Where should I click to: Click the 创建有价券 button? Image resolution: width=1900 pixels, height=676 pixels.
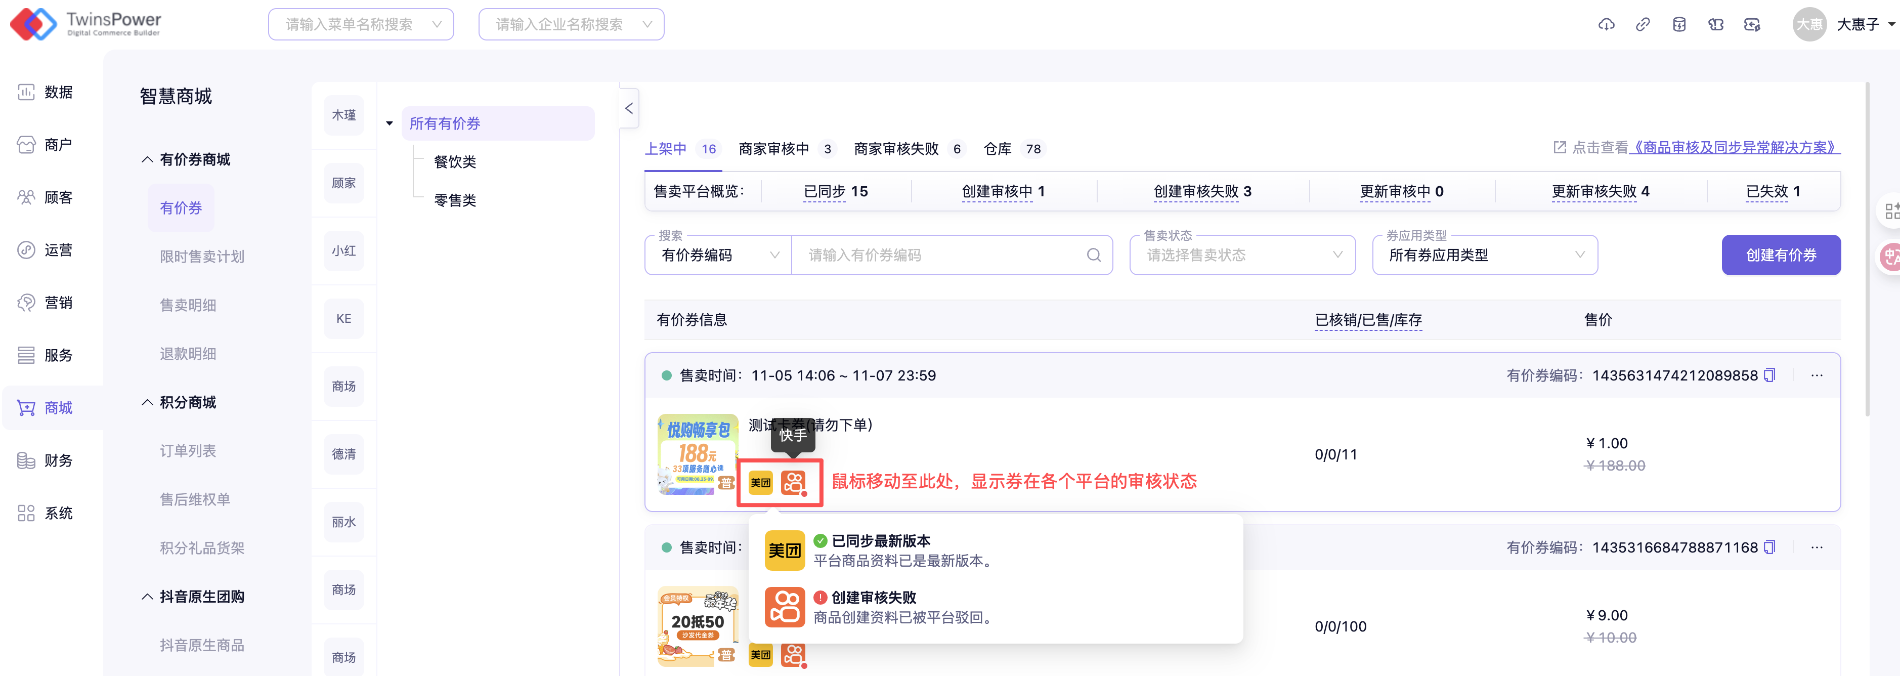(x=1781, y=256)
